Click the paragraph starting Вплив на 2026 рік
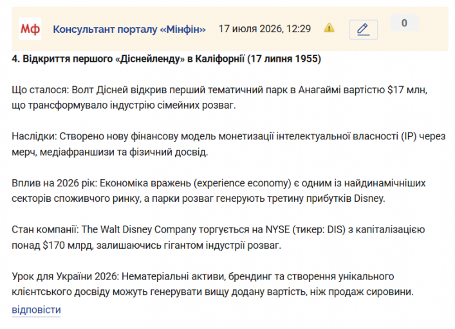This screenshot has width=455, height=329. point(219,191)
